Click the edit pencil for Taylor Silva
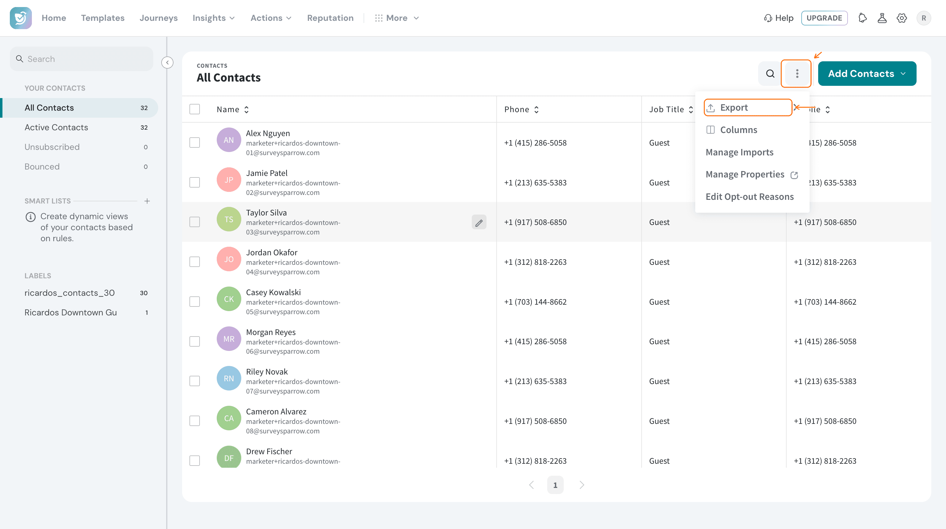The width and height of the screenshot is (946, 529). [479, 223]
